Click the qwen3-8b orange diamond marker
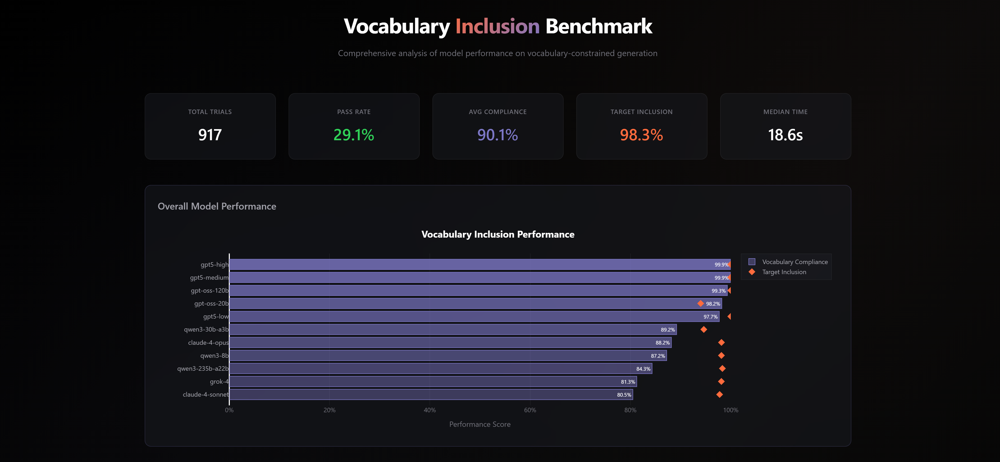This screenshot has height=462, width=1000. tap(721, 356)
